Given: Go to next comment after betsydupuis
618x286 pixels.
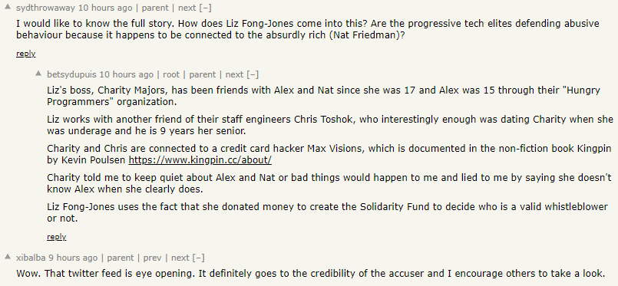Looking at the screenshot, I should (x=234, y=74).
